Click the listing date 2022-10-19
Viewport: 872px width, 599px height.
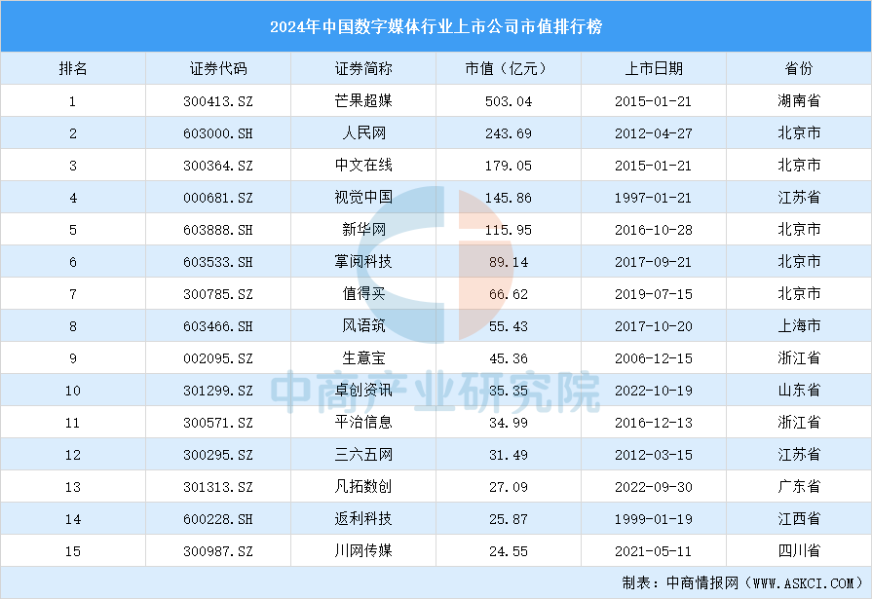tap(654, 391)
